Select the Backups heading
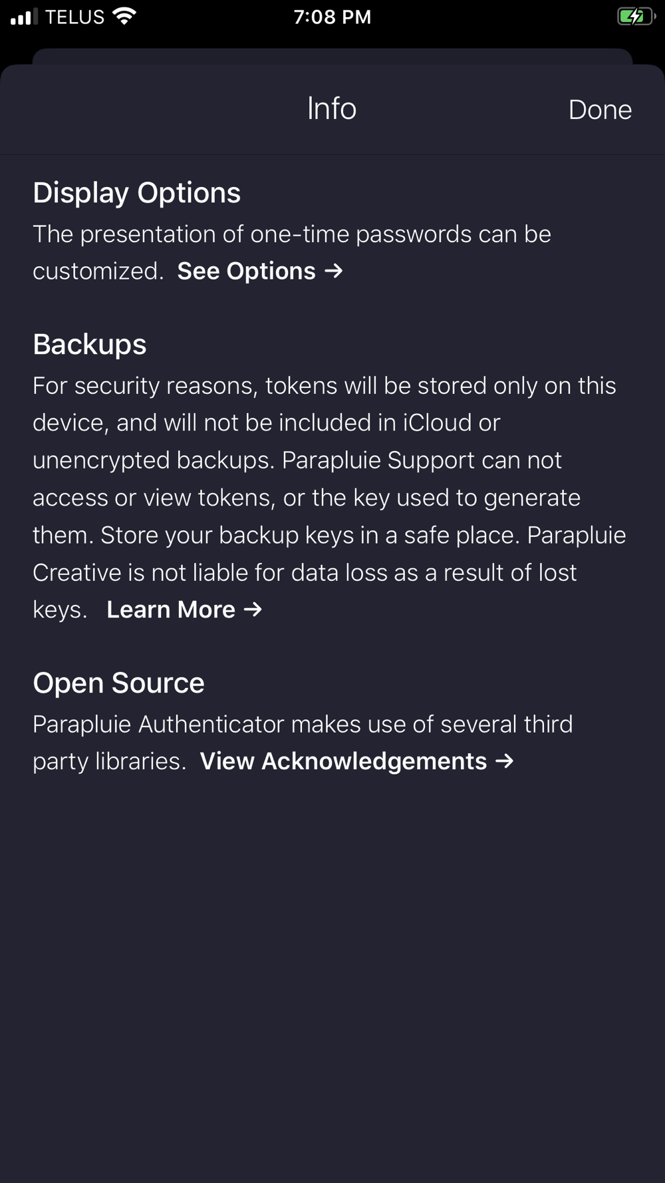This screenshot has width=665, height=1183. 90,345
